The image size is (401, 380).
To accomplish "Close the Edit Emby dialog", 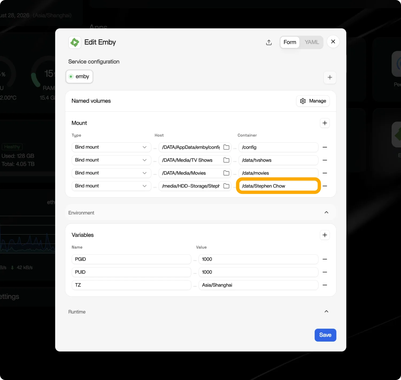I will [x=333, y=42].
